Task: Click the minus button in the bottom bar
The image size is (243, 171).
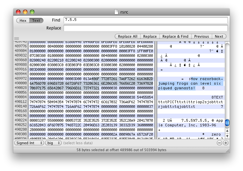Action: (219, 143)
